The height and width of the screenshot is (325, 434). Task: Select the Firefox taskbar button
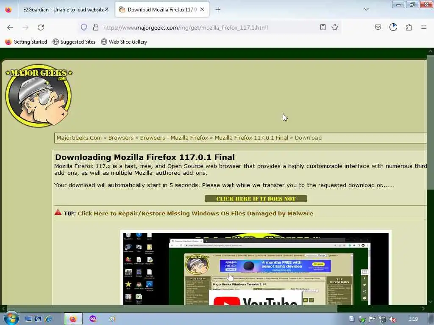click(73, 319)
